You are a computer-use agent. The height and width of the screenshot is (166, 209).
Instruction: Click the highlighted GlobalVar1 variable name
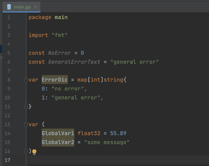point(58,133)
